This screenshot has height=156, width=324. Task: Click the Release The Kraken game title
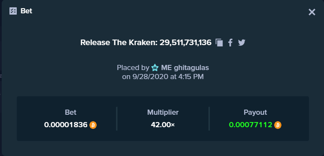119,43
